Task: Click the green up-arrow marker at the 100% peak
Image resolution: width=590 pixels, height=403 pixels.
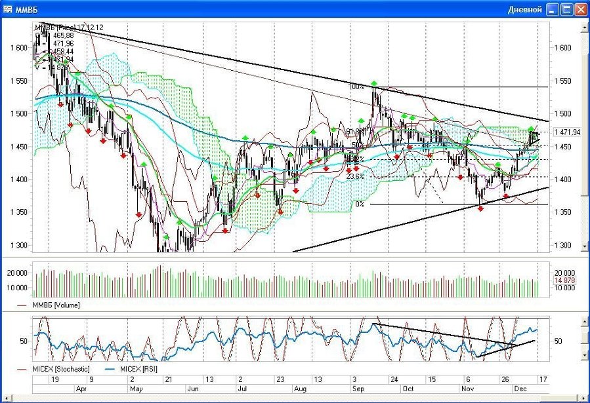Action: [x=373, y=83]
